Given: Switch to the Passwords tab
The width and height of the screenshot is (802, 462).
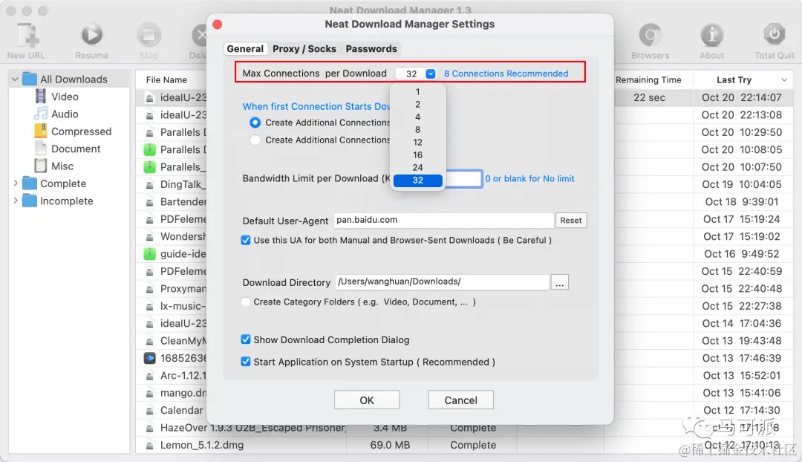Looking at the screenshot, I should tap(371, 48).
